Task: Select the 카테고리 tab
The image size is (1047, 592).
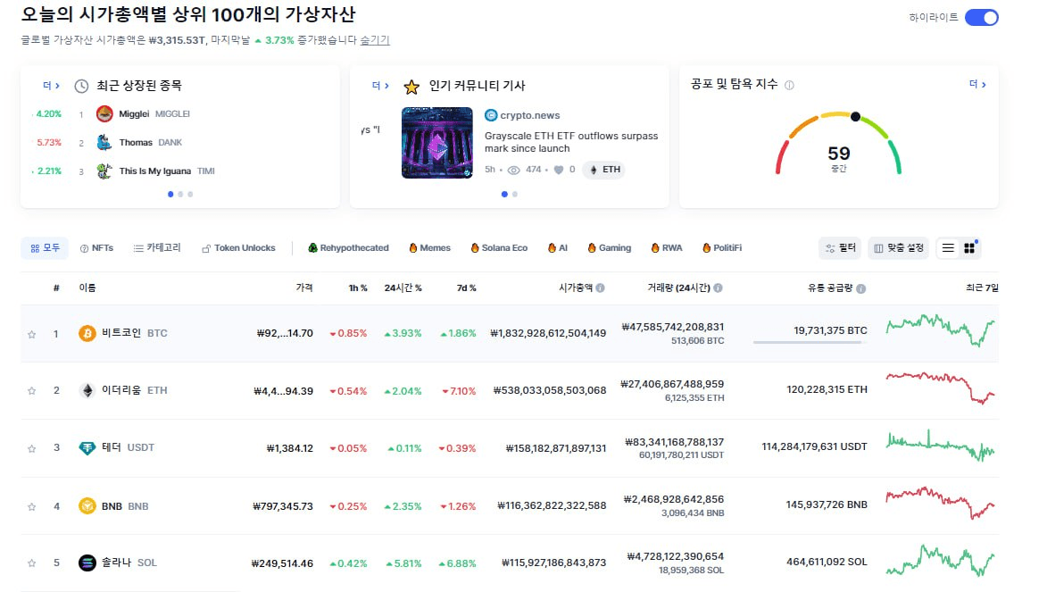Action: point(157,248)
